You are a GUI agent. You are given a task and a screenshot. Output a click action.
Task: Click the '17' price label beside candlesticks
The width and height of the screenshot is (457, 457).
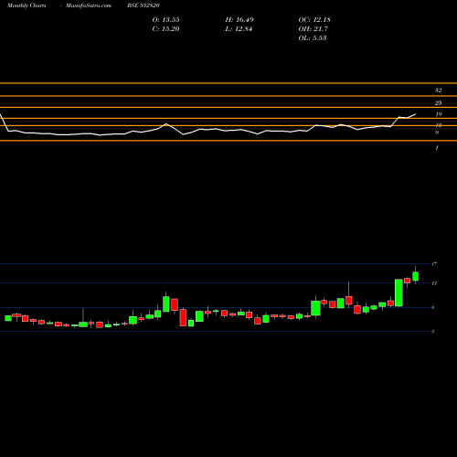434,264
